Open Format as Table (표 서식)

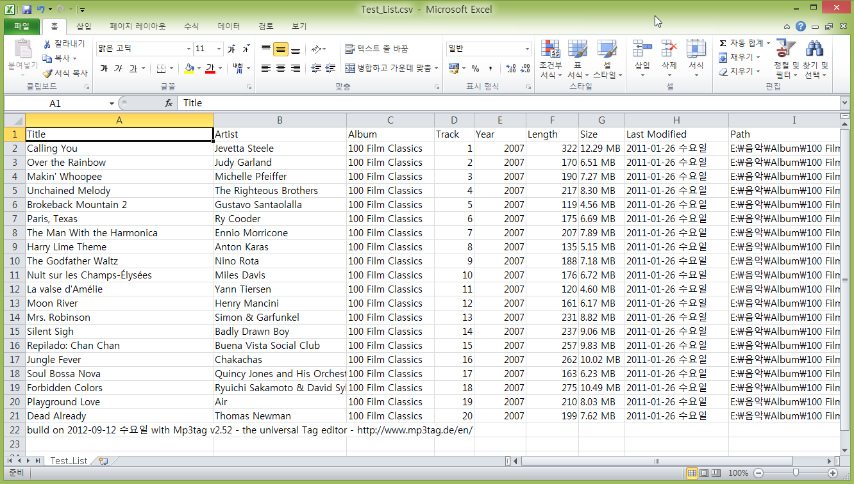tap(578, 59)
